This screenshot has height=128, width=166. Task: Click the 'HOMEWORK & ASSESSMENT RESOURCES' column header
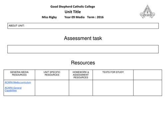coord(81,75)
